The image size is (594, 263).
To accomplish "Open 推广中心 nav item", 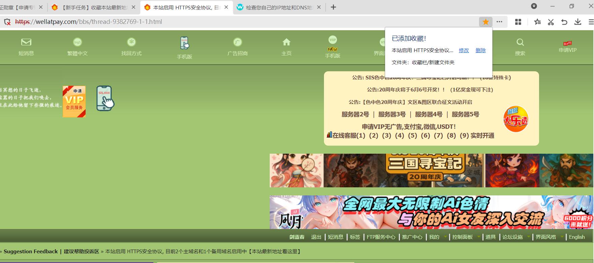I will (412, 237).
